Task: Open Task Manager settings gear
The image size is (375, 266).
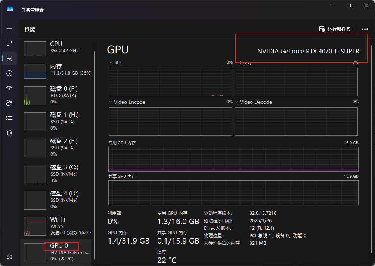Action: (9, 257)
